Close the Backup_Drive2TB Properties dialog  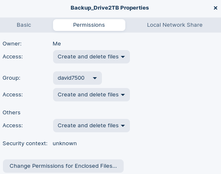click(216, 8)
